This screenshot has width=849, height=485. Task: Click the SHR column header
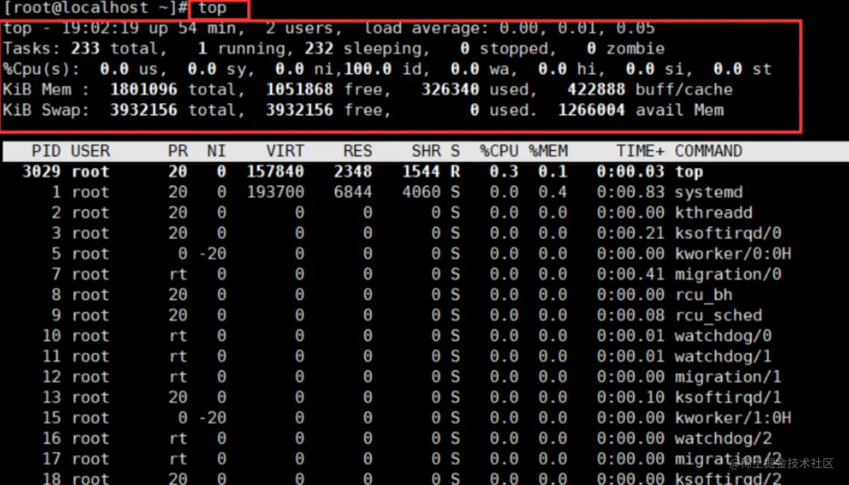pyautogui.click(x=426, y=151)
